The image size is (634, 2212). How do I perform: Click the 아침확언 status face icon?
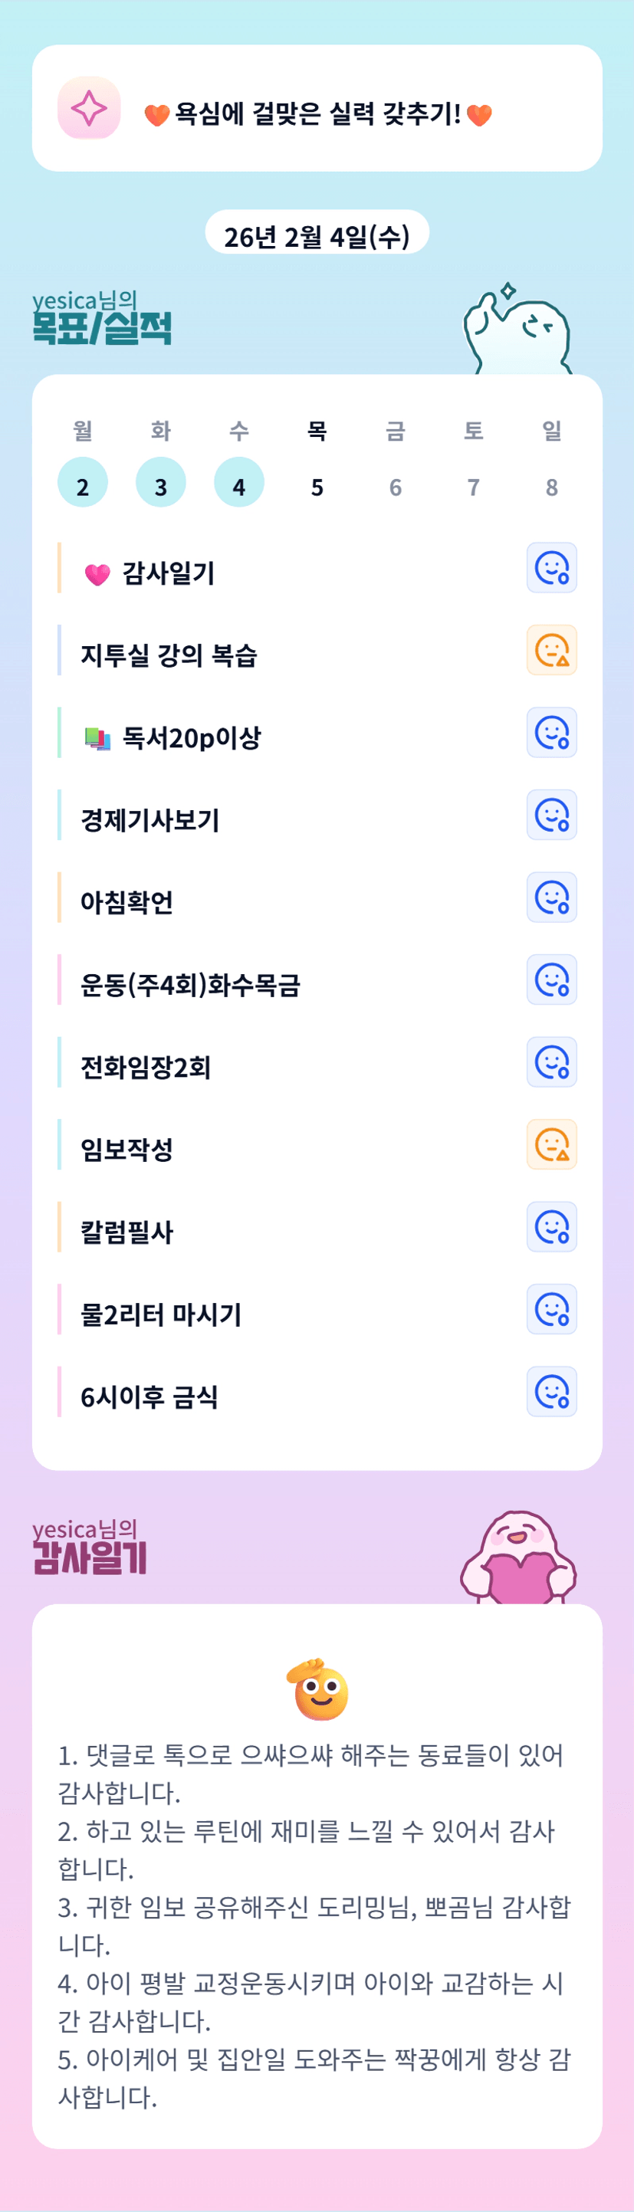[551, 898]
